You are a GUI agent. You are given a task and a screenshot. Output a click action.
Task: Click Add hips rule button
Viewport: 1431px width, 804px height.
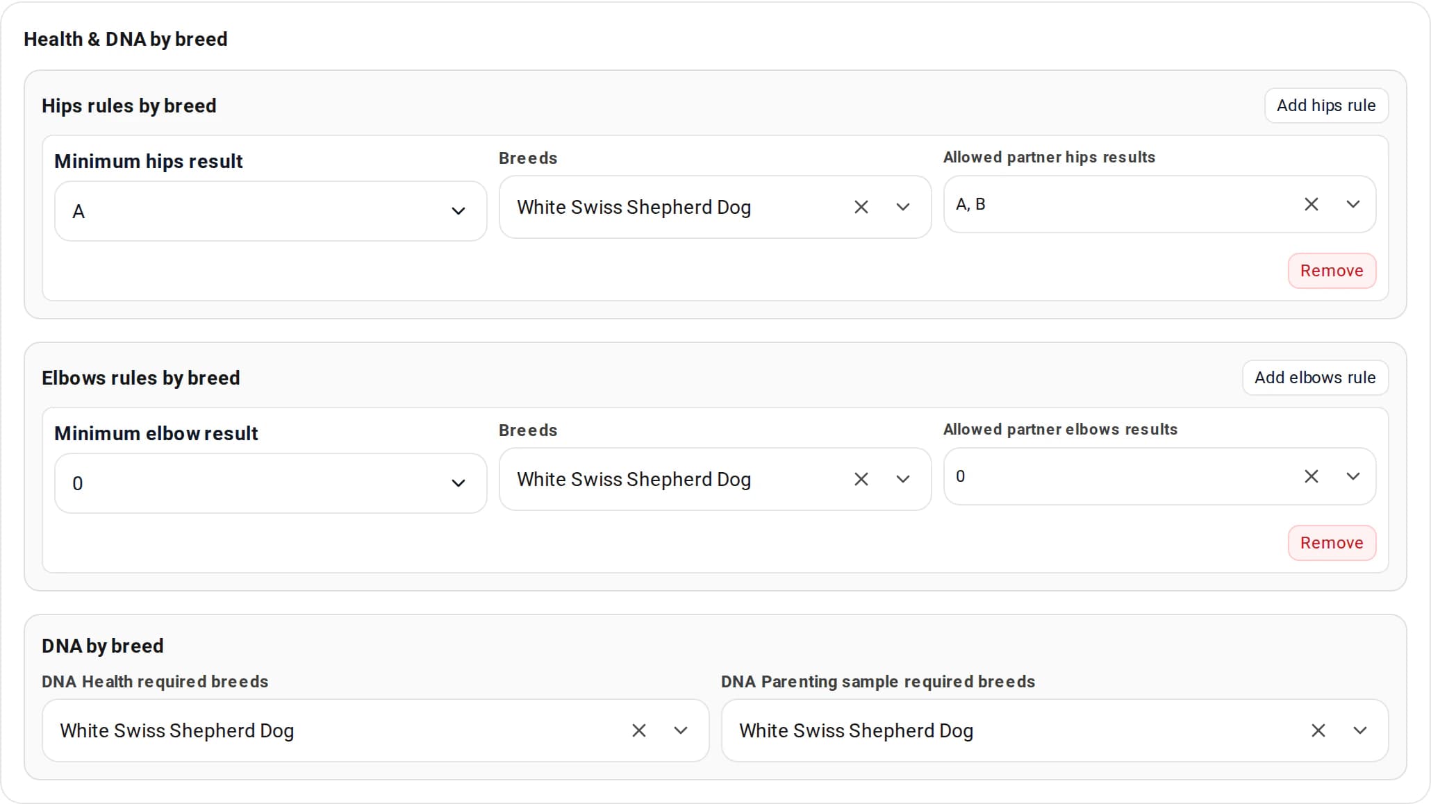1326,106
